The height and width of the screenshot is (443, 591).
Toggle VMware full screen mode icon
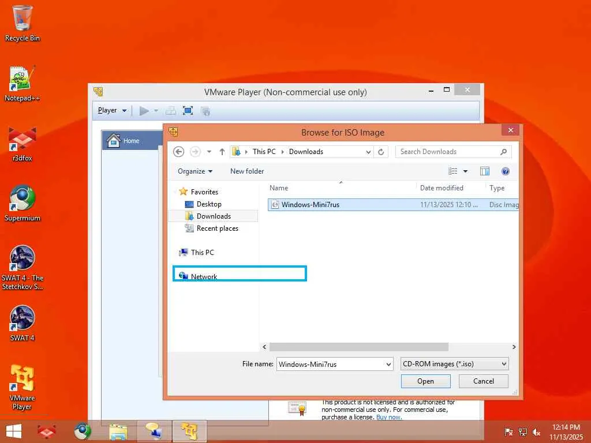click(188, 111)
